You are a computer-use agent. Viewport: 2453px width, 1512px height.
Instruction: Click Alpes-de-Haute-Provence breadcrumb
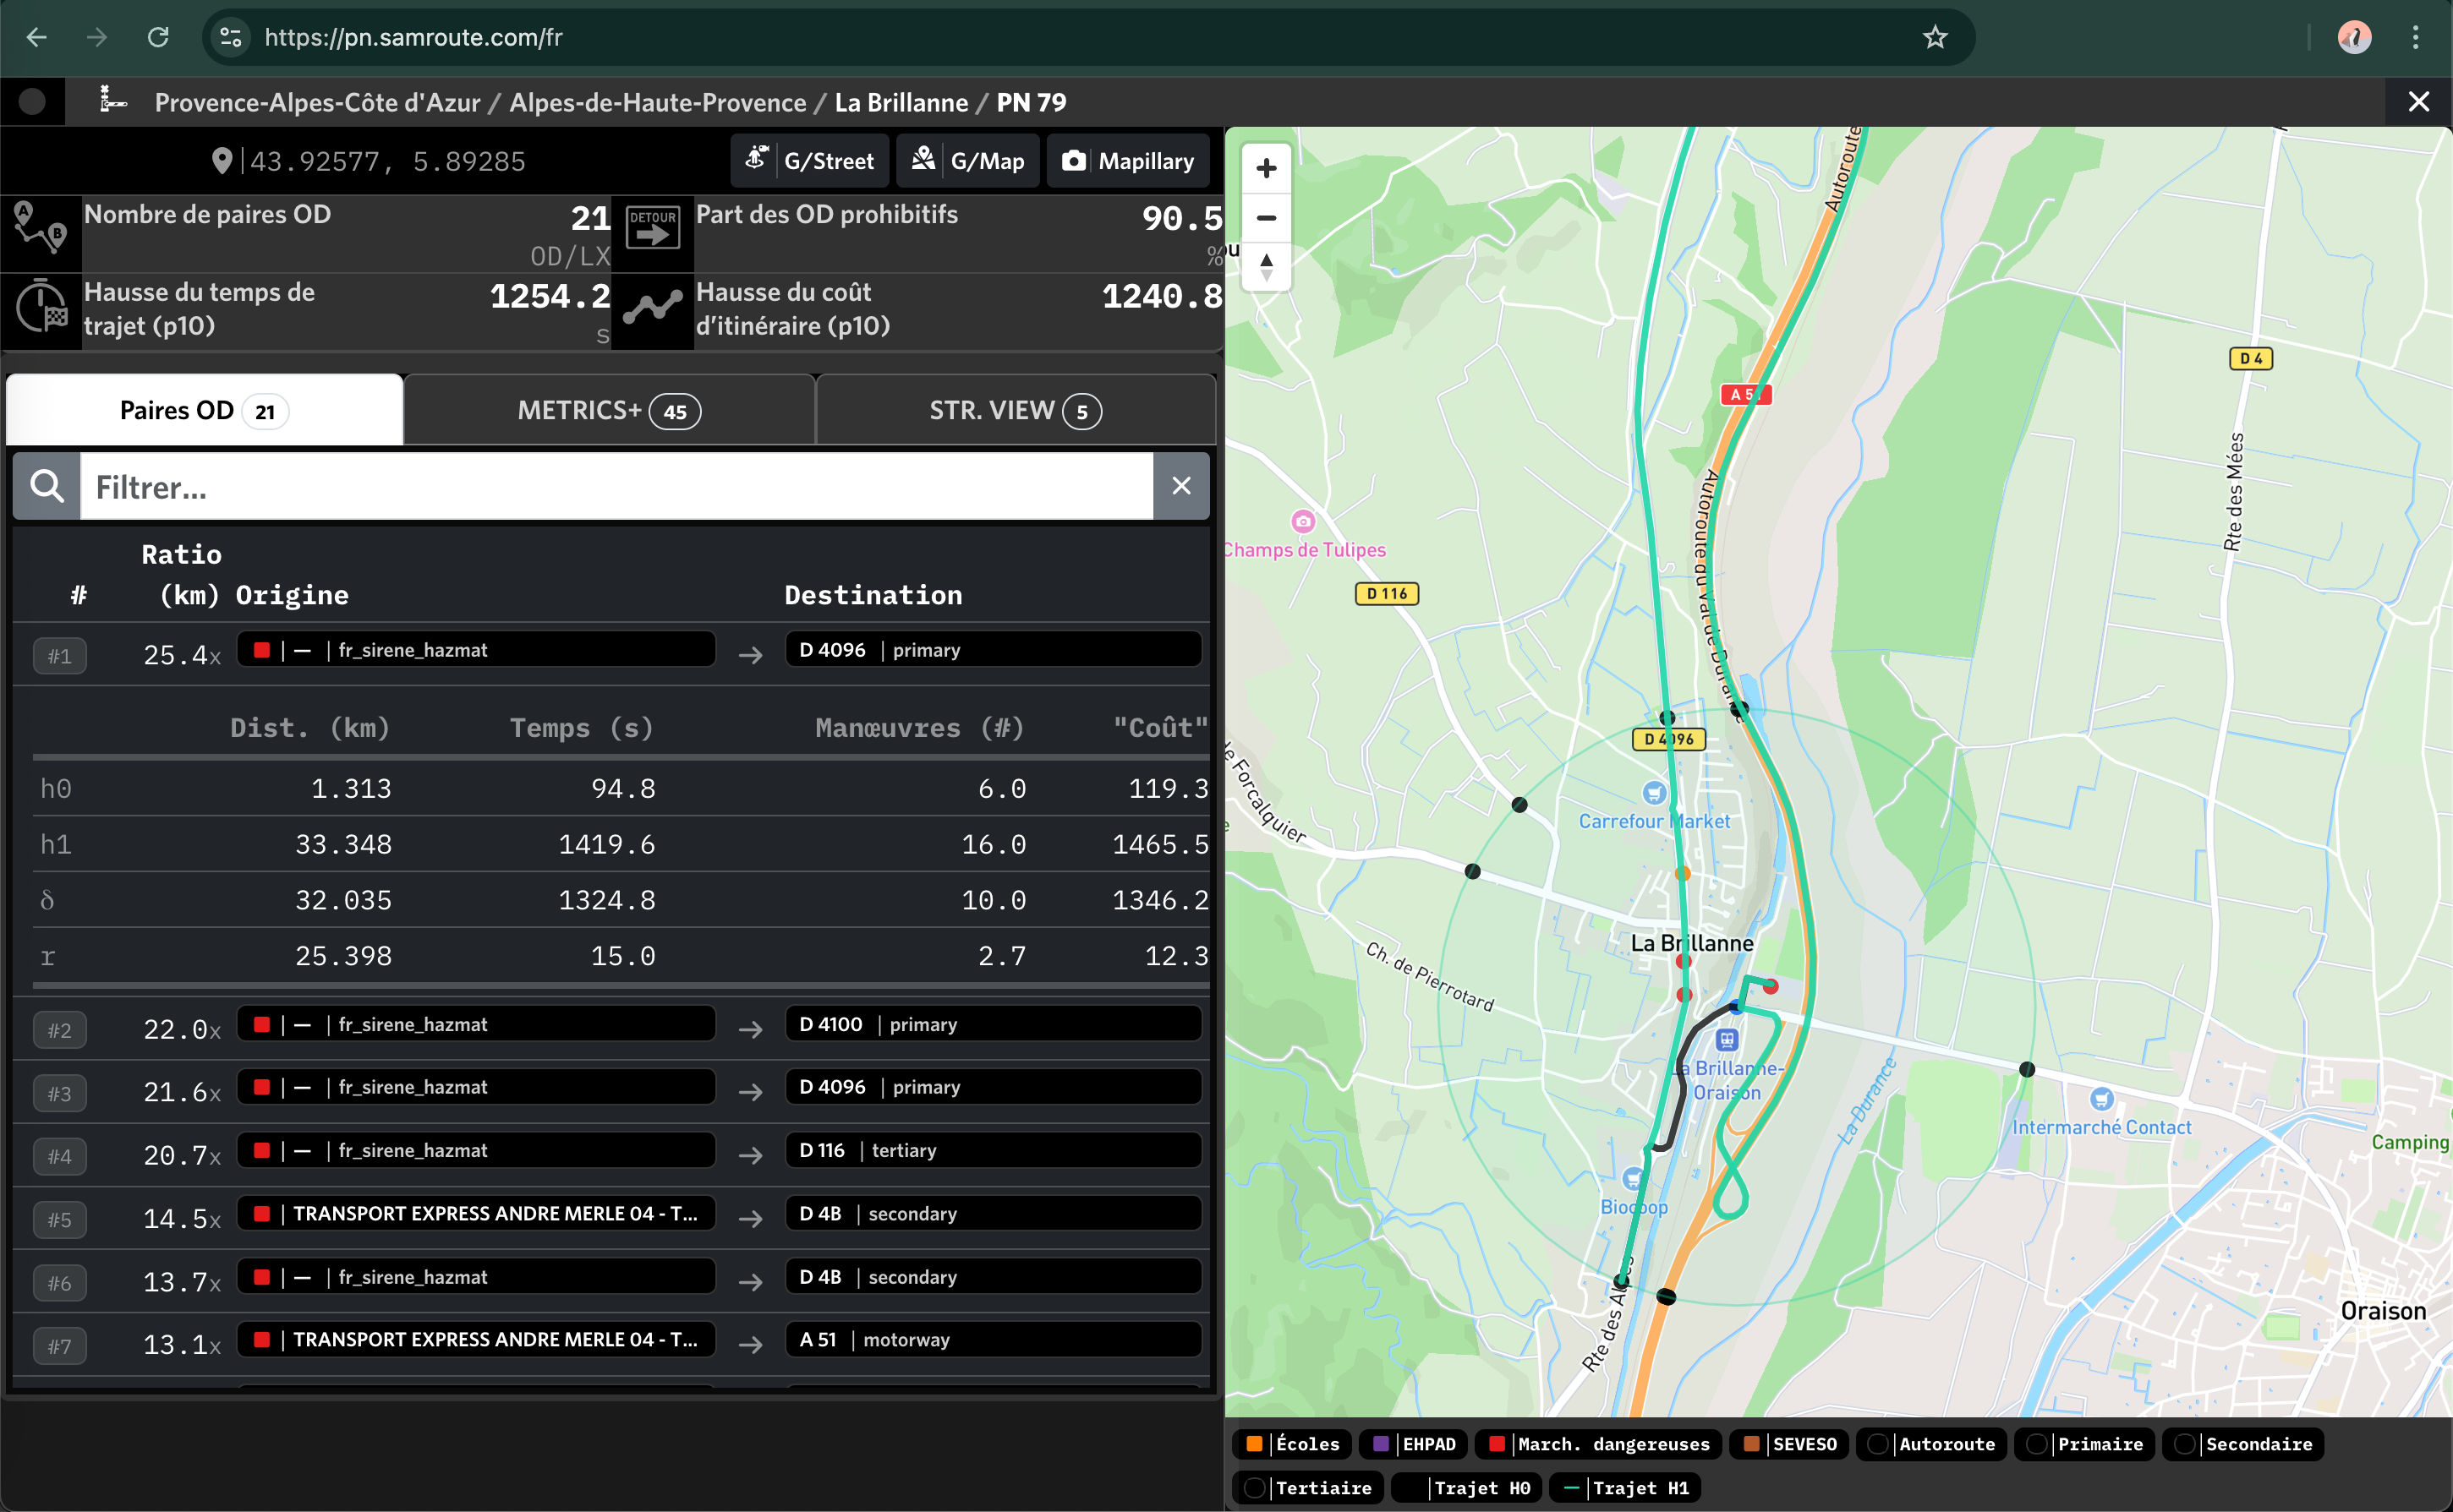[657, 102]
